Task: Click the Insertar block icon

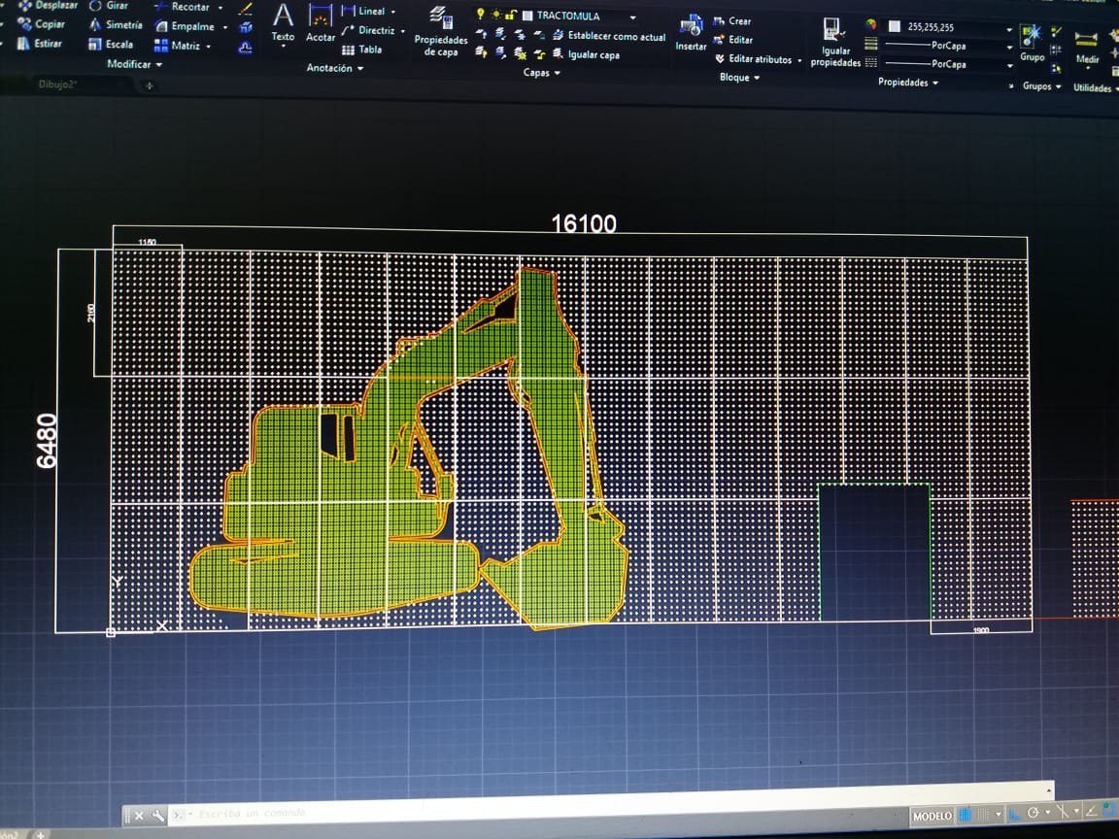Action: tap(692, 32)
